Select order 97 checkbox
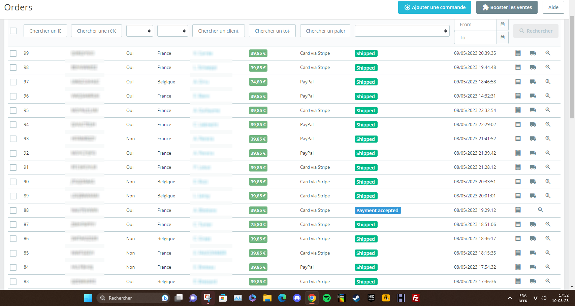The image size is (575, 306). tap(13, 82)
